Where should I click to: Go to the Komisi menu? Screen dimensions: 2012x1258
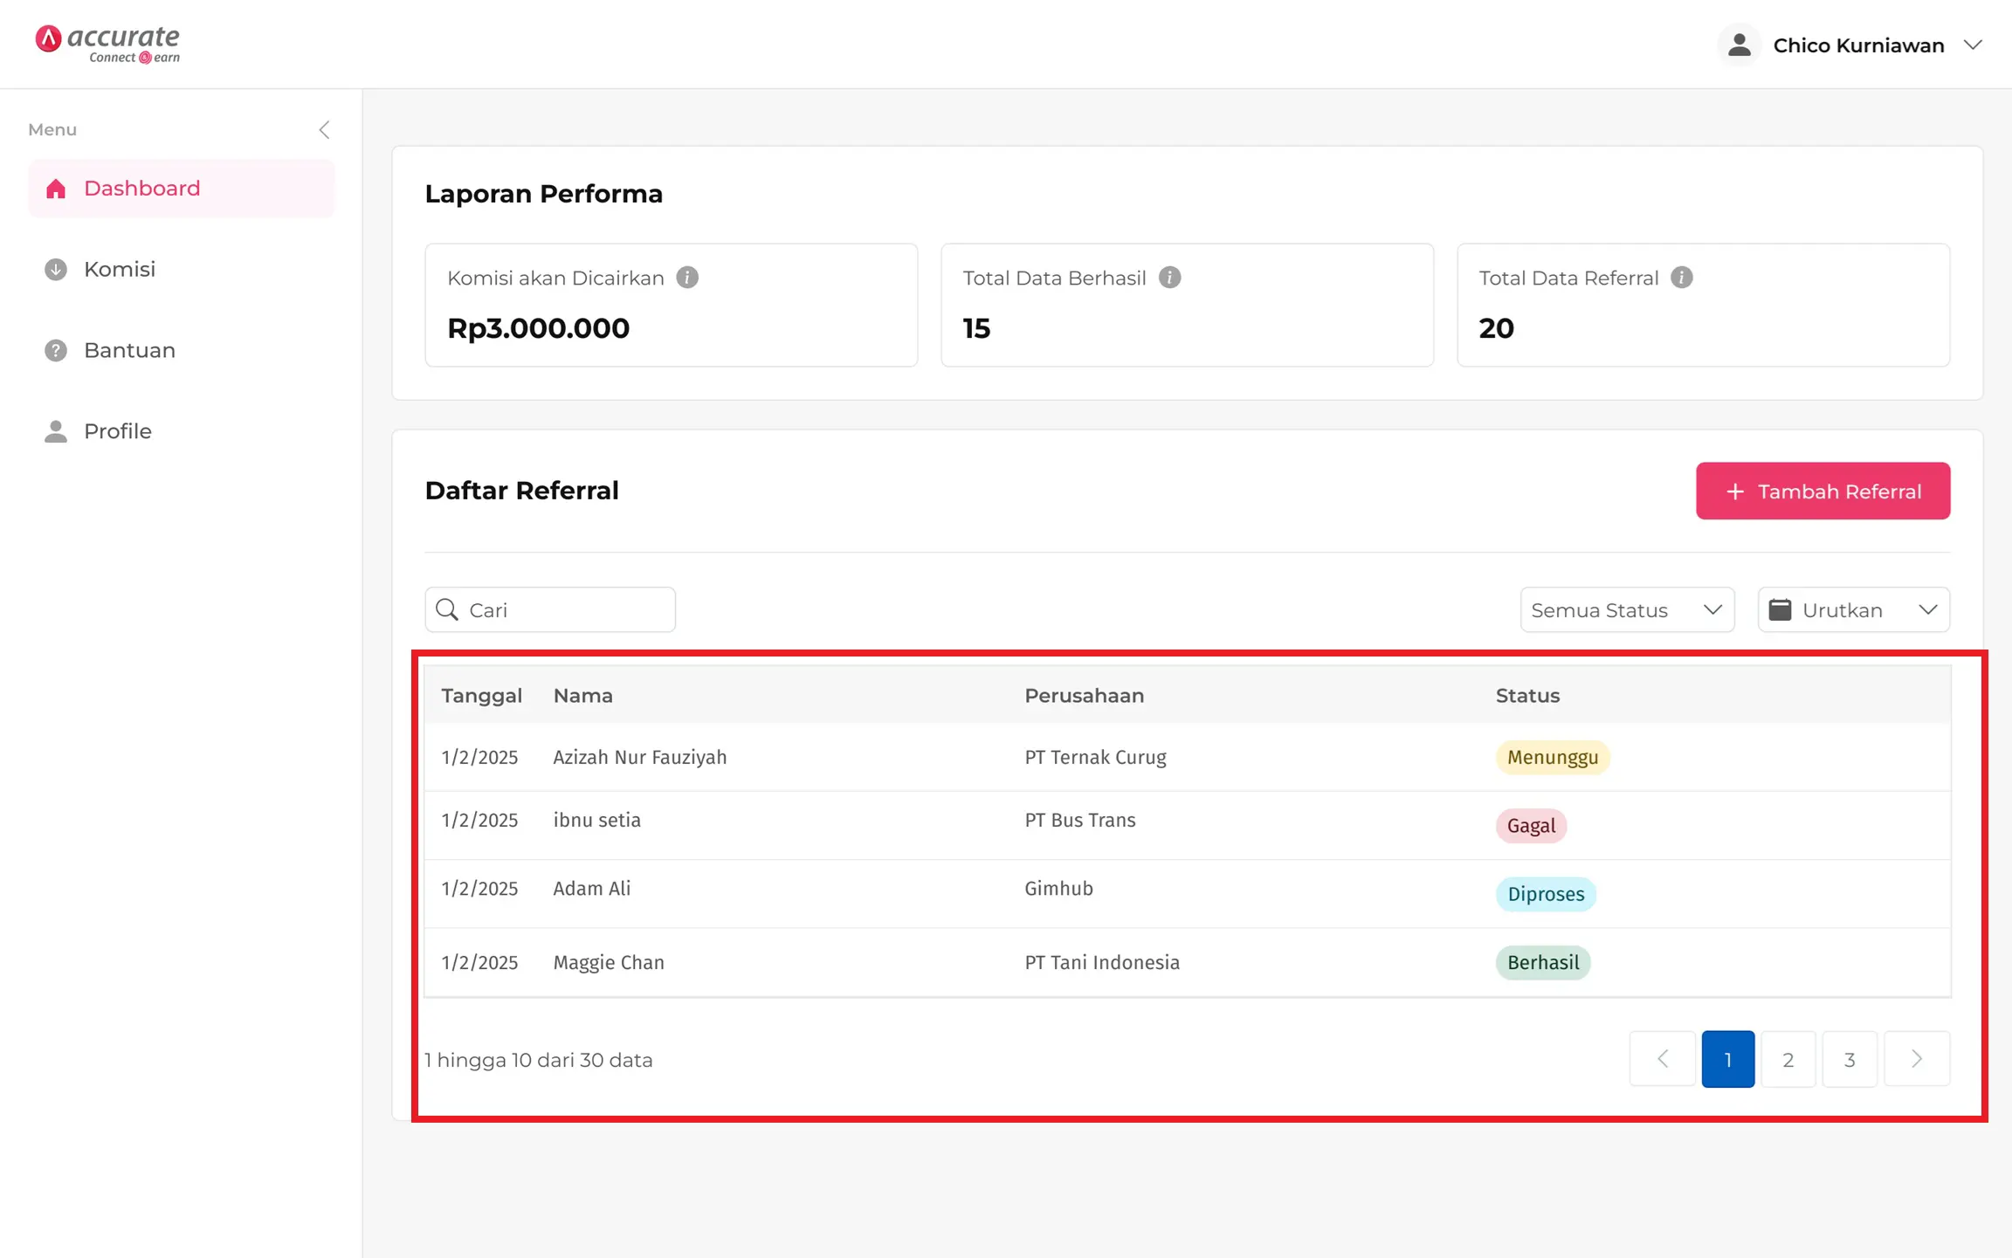click(x=120, y=269)
